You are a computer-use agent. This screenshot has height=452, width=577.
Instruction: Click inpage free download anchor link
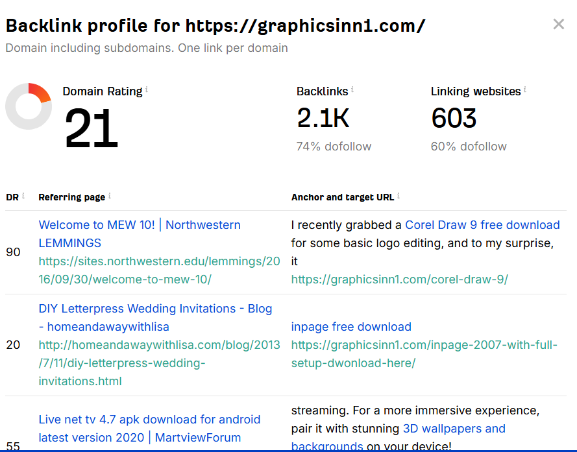(x=351, y=327)
